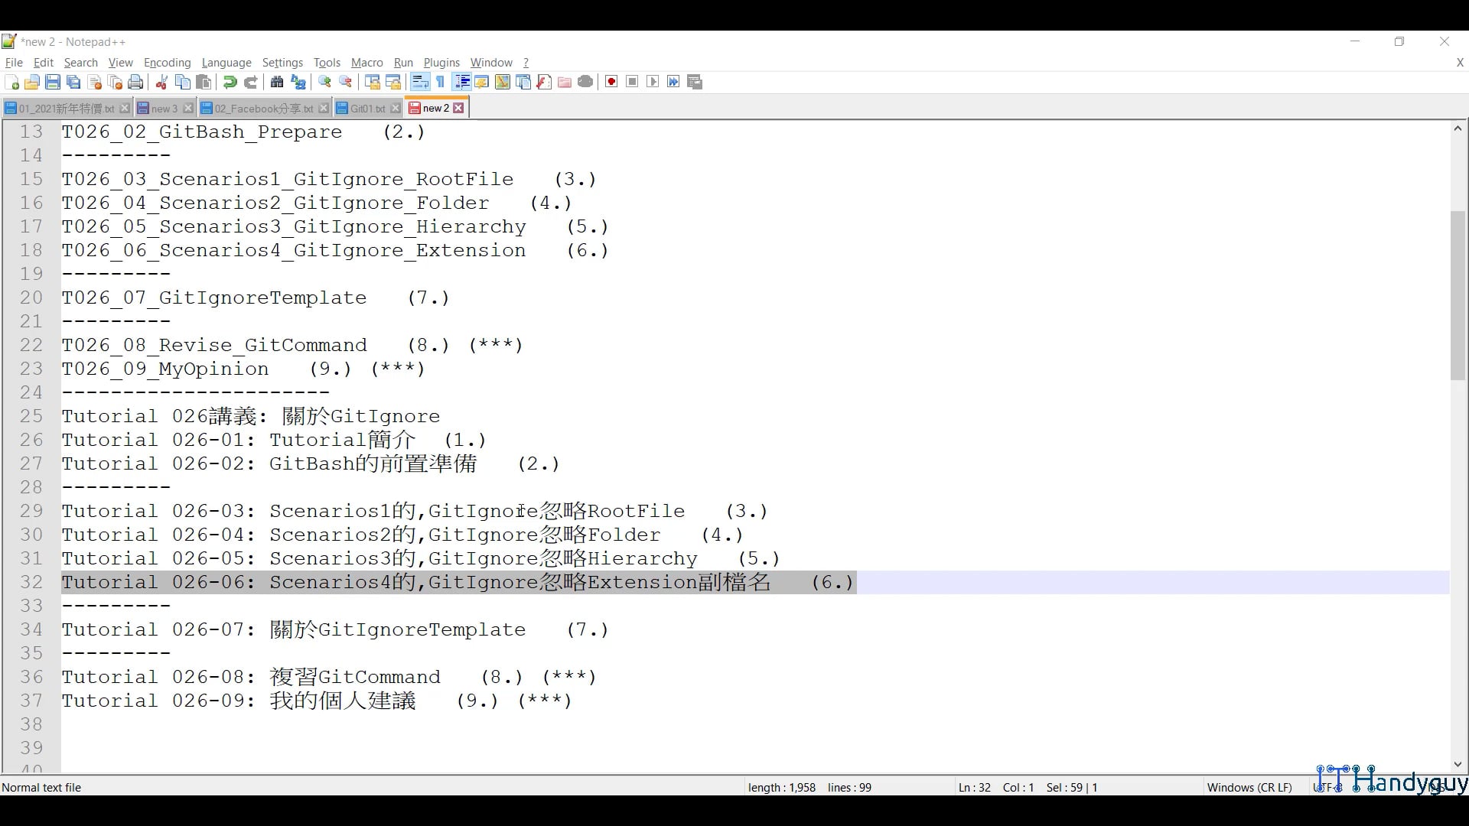The width and height of the screenshot is (1469, 826).
Task: Play the recorded macro
Action: (652, 82)
